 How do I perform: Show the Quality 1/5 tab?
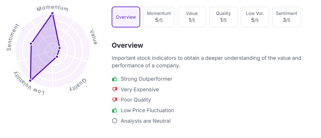tap(223, 17)
